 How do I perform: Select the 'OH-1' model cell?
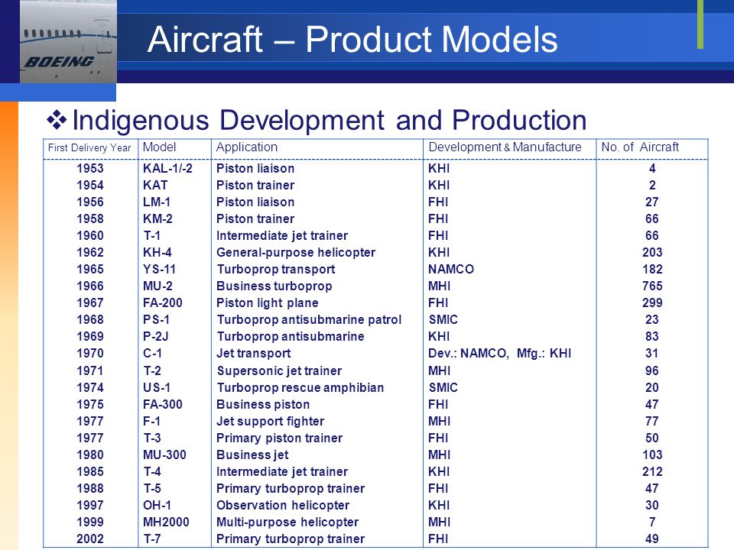tap(157, 506)
